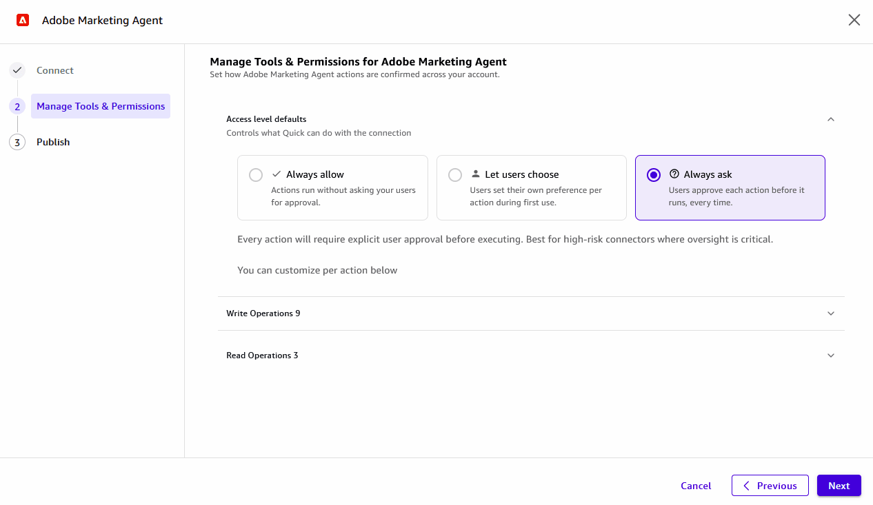
Task: Expand the Write Operations 9 section
Action: [831, 313]
